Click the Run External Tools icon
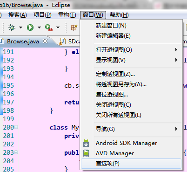 coord(49,28)
